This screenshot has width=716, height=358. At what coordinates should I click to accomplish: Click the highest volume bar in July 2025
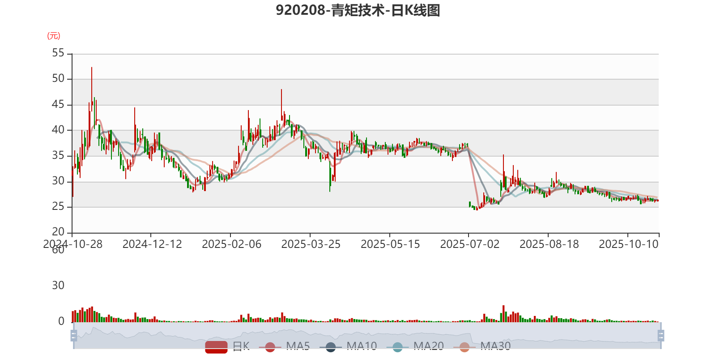click(503, 314)
